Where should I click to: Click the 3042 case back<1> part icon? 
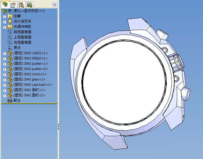pyautogui.click(x=10, y=85)
